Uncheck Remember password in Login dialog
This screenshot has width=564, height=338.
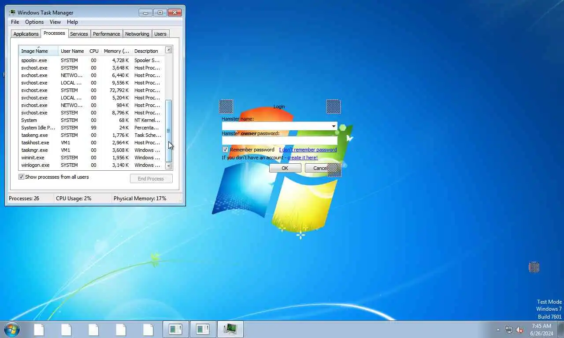coord(225,150)
